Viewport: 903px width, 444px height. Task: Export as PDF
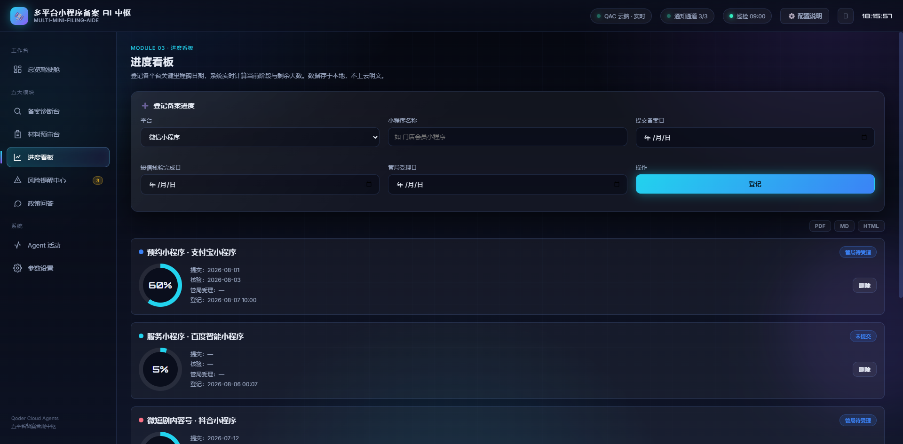[x=820, y=226]
